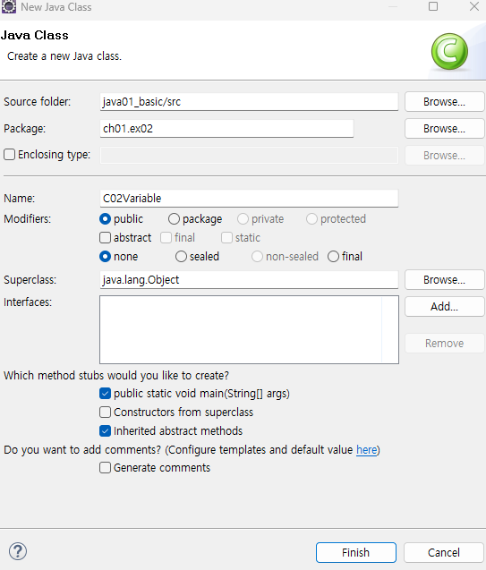The image size is (486, 570).
Task: Browse for a package
Action: [x=444, y=129]
